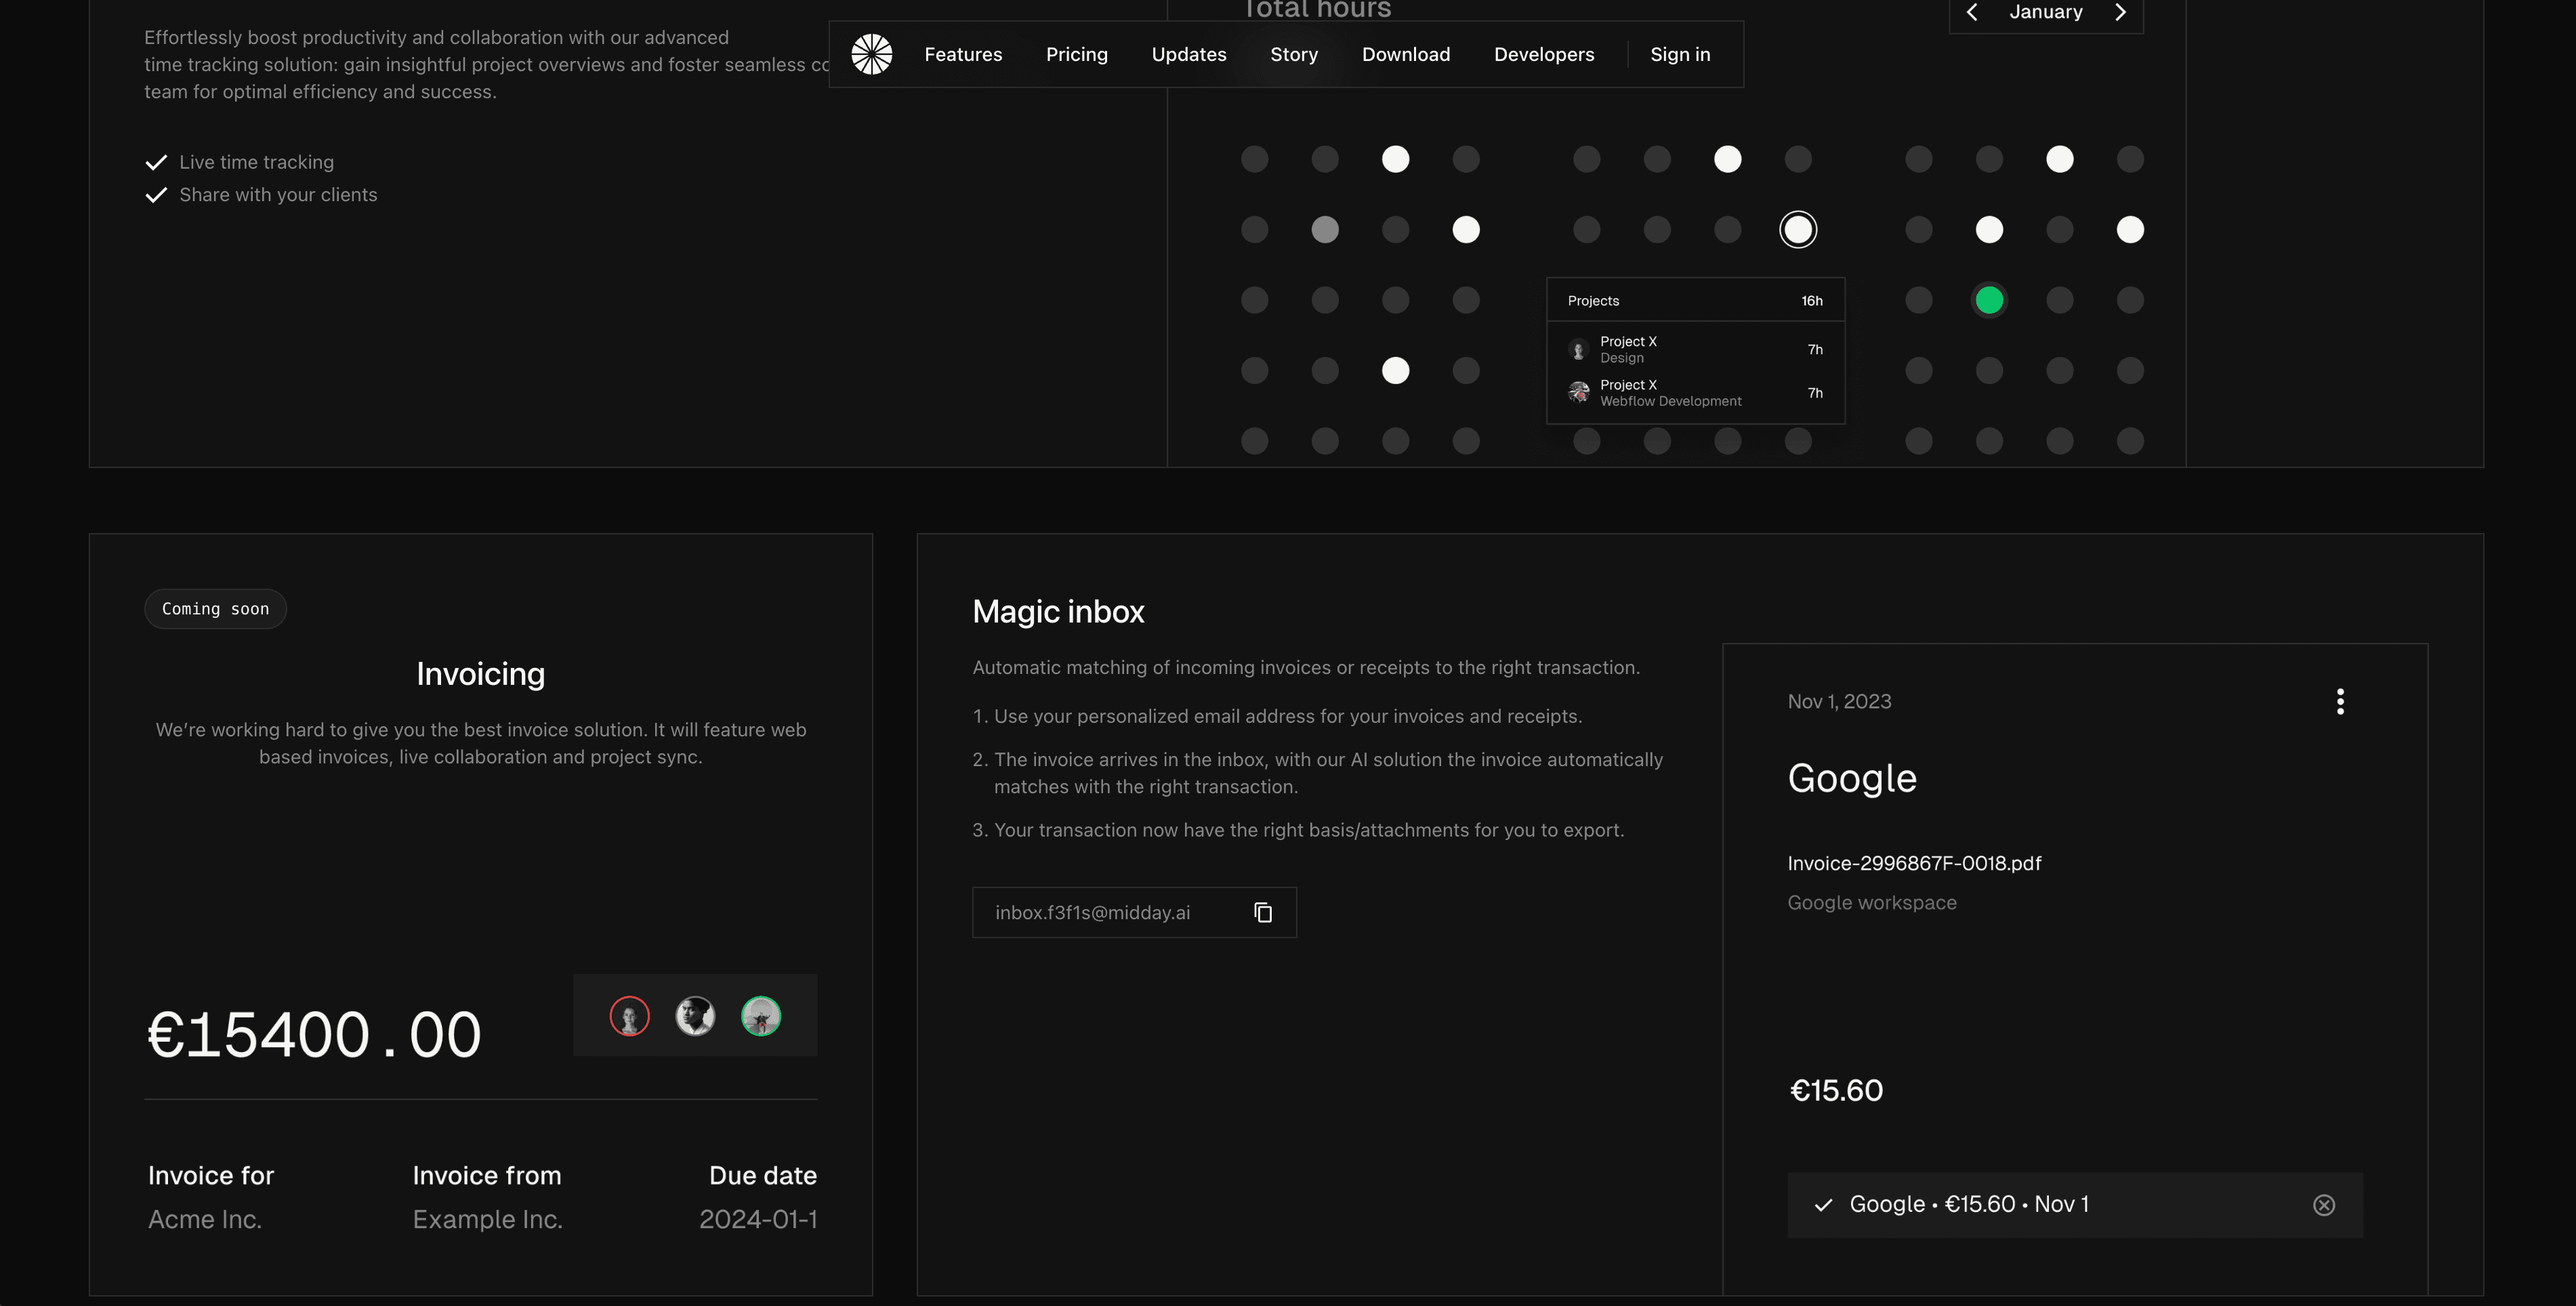The width and height of the screenshot is (2576, 1306).
Task: Open the Developers link in navbar
Action: click(x=1544, y=54)
